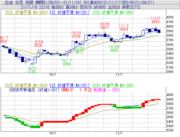Select the 10日 終値平滑 MA=3891 legend in the lower chart
Viewport: 180px width, 137px height.
coord(113,85)
